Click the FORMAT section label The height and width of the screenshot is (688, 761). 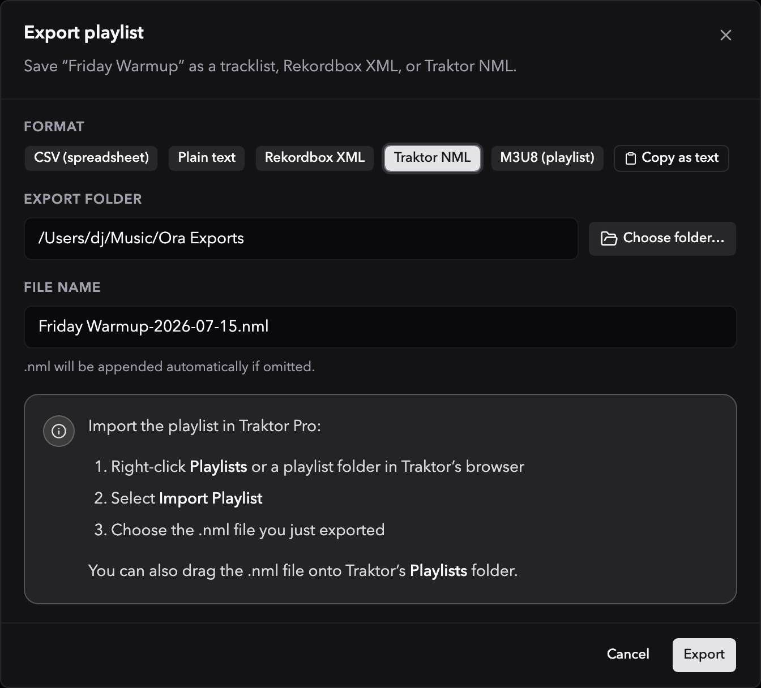click(54, 127)
